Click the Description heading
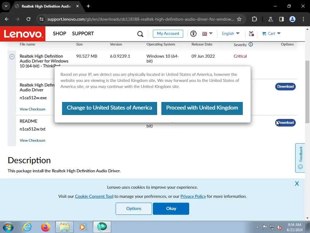The width and height of the screenshot is (310, 233). tap(29, 160)
